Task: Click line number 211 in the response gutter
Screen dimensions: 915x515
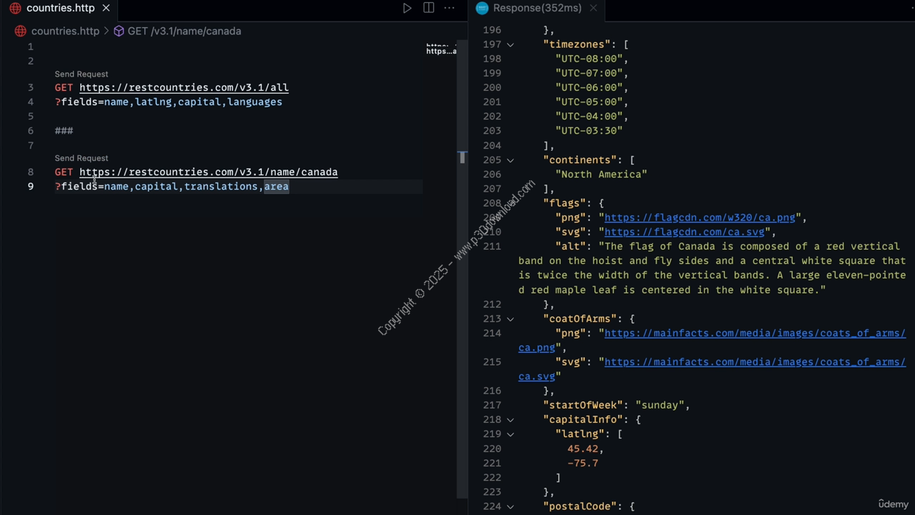Action: [x=492, y=246]
